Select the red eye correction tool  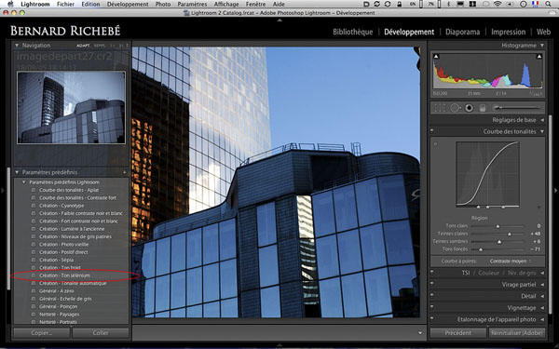pos(470,108)
